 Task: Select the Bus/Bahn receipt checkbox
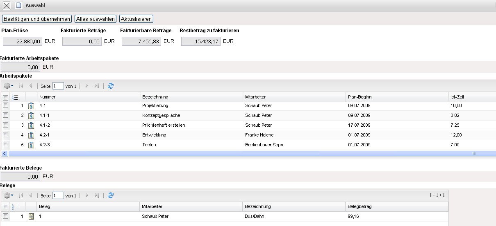[x=6, y=216]
